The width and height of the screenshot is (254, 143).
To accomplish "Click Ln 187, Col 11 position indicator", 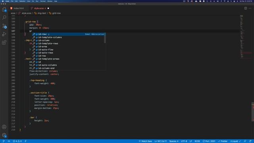I will (x=160, y=141).
